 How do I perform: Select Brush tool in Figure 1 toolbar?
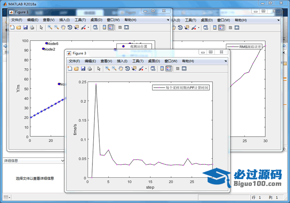coord(83,27)
